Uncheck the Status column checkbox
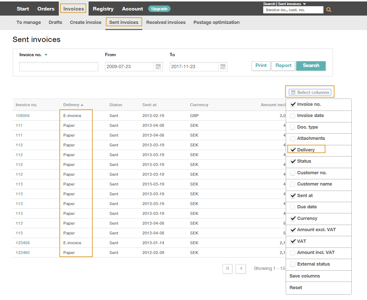Screen dimensions: 367x300 click(293, 161)
